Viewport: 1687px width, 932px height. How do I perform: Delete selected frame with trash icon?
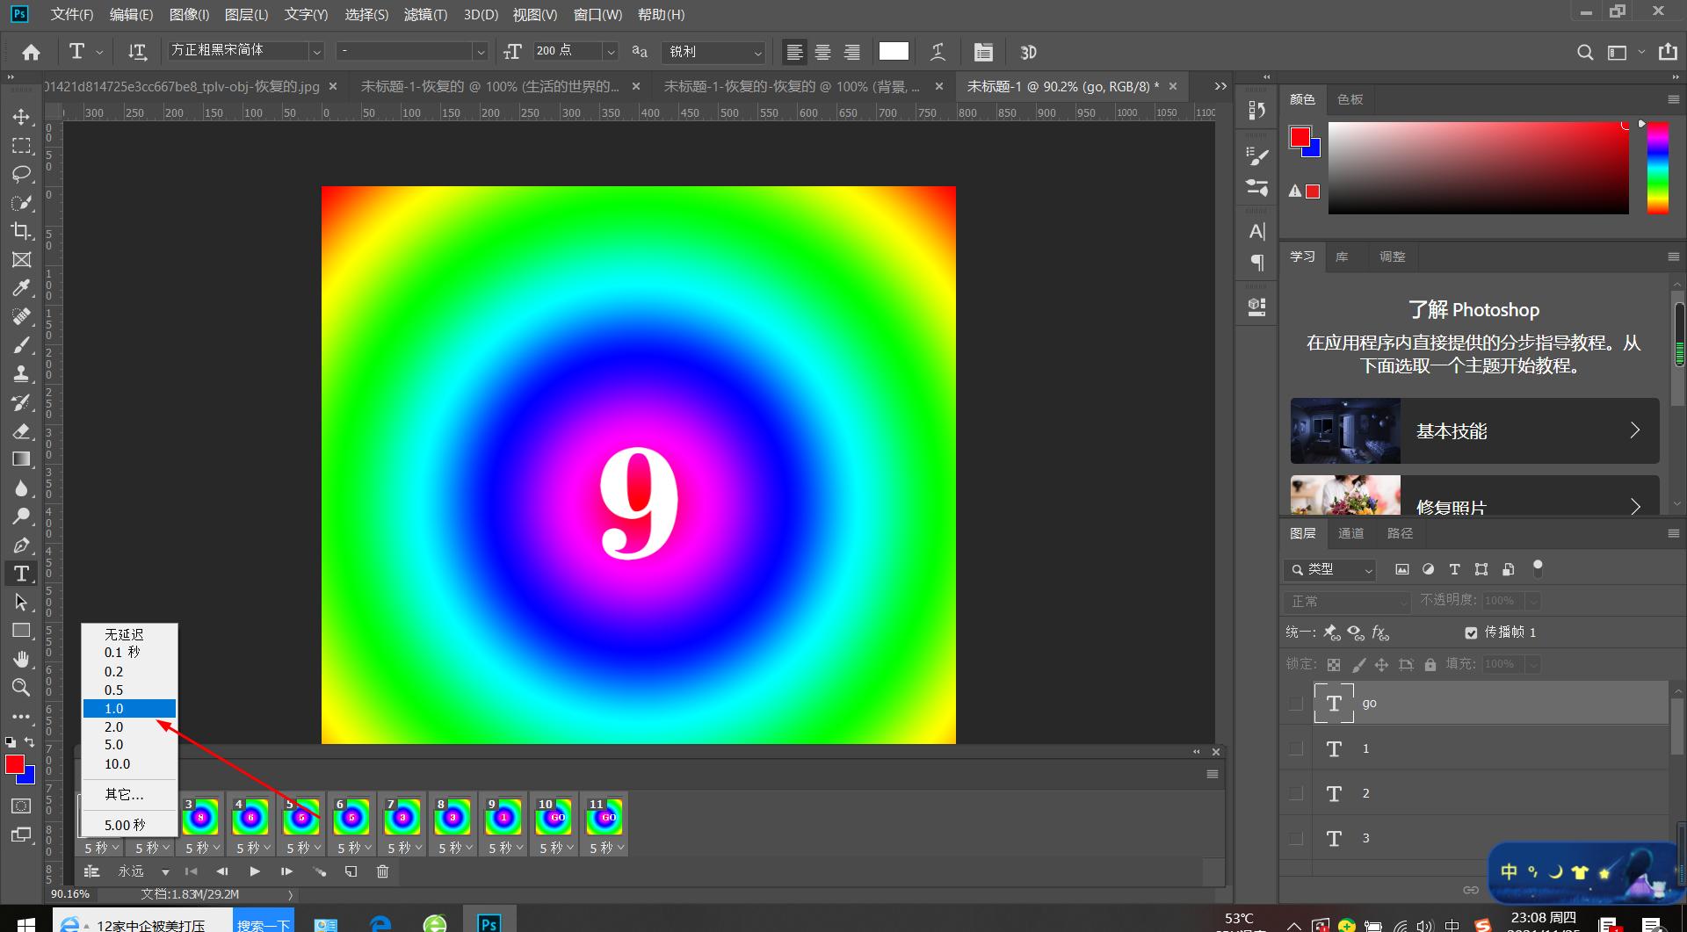pos(382,871)
